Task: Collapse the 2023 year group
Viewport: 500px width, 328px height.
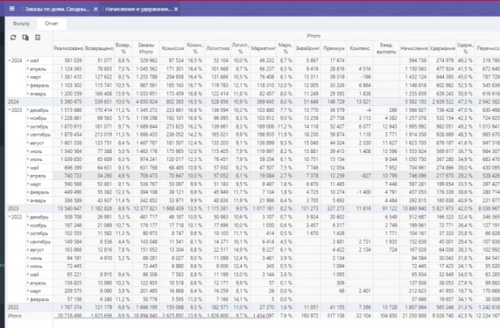Action: [9, 110]
